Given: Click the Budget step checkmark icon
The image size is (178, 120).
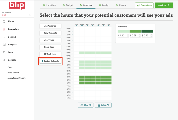Looking at the screenshot, I should [x=64, y=5].
